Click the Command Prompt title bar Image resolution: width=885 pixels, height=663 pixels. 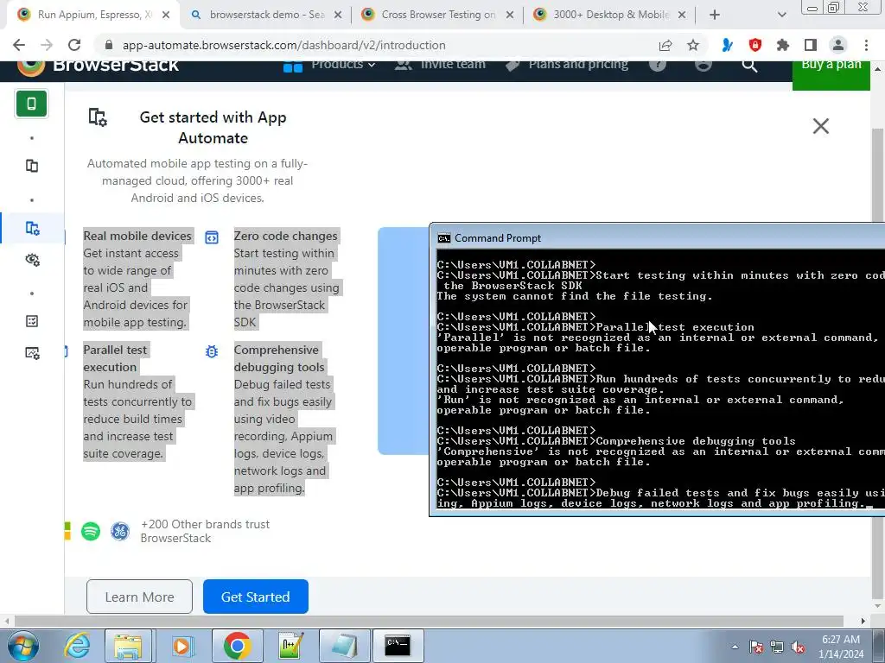[657, 238]
